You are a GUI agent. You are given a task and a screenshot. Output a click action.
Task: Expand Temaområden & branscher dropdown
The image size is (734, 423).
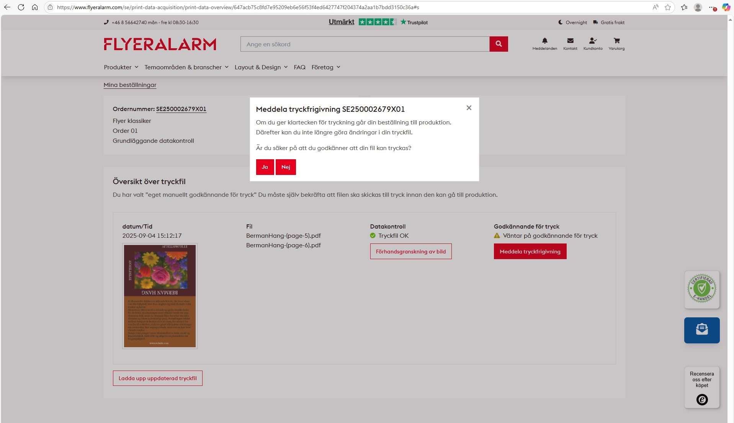click(x=186, y=67)
